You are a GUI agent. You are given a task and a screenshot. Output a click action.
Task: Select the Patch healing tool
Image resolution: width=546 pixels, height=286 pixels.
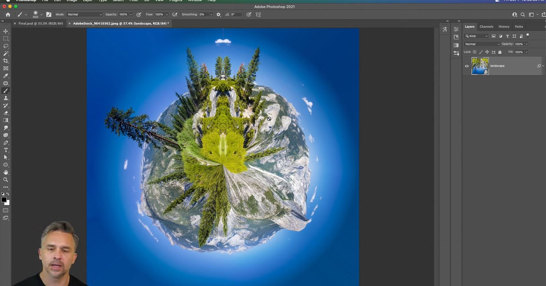(x=6, y=83)
